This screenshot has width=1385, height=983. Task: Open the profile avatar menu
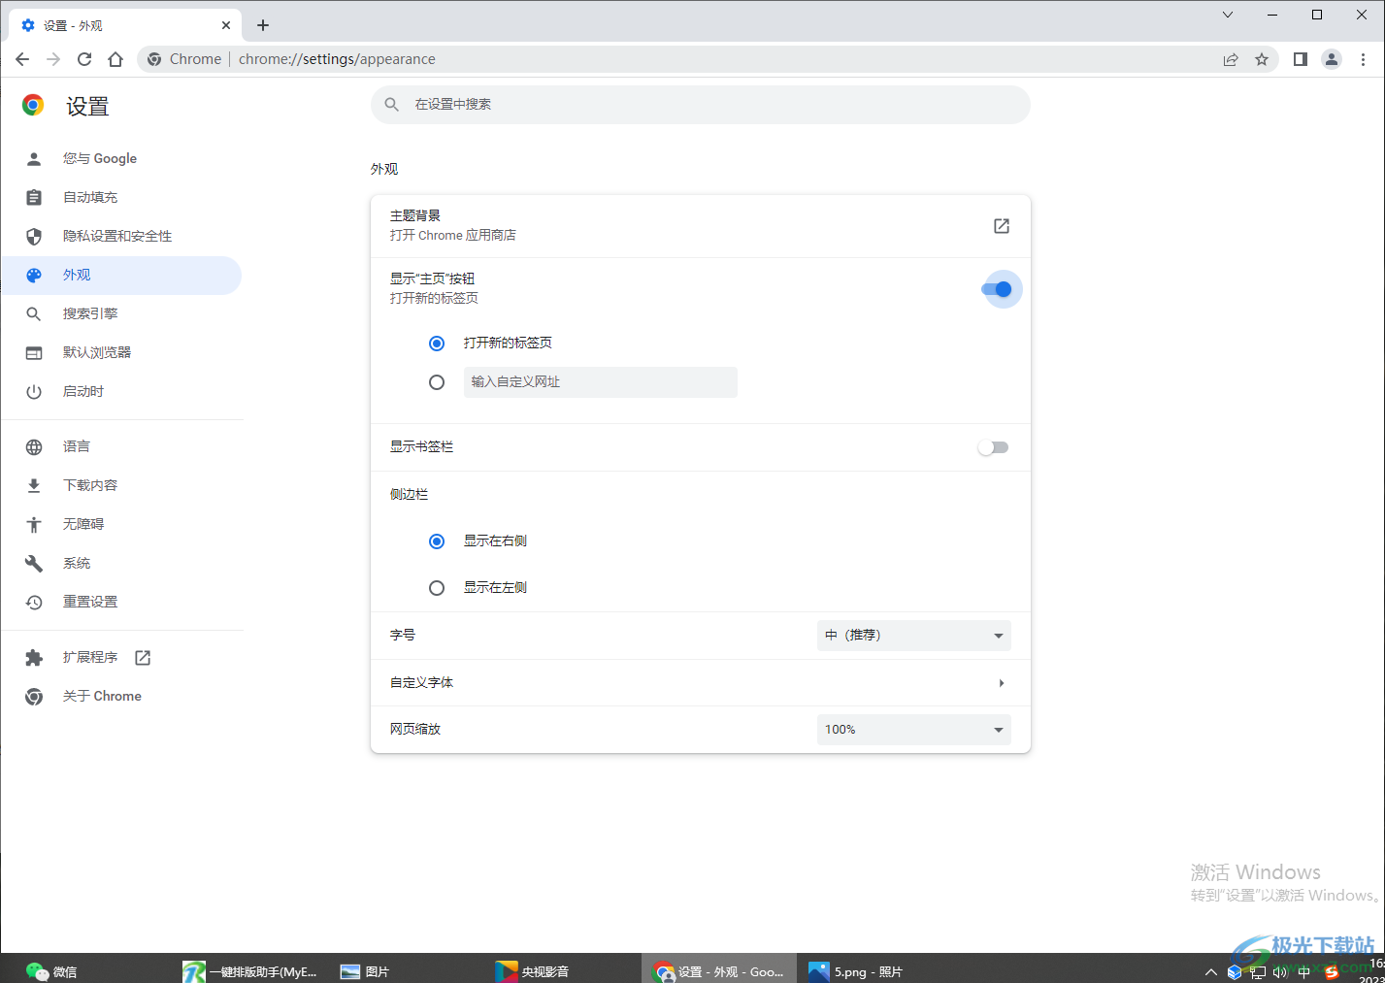point(1332,59)
